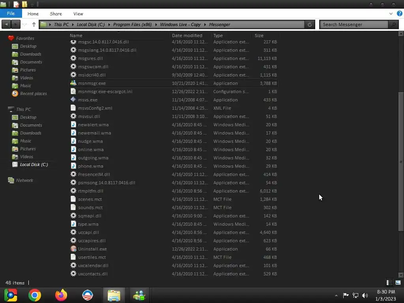This screenshot has height=303, width=404.
Task: Select Local Disk (C:) in sidebar
Action: pyautogui.click(x=34, y=165)
